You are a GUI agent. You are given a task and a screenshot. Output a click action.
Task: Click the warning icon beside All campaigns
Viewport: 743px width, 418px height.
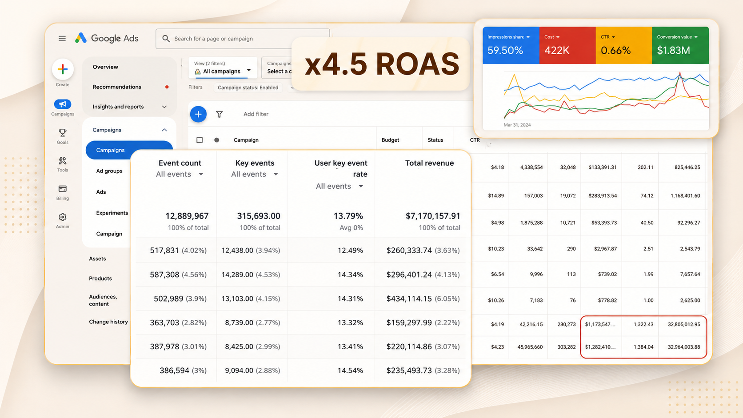(198, 72)
